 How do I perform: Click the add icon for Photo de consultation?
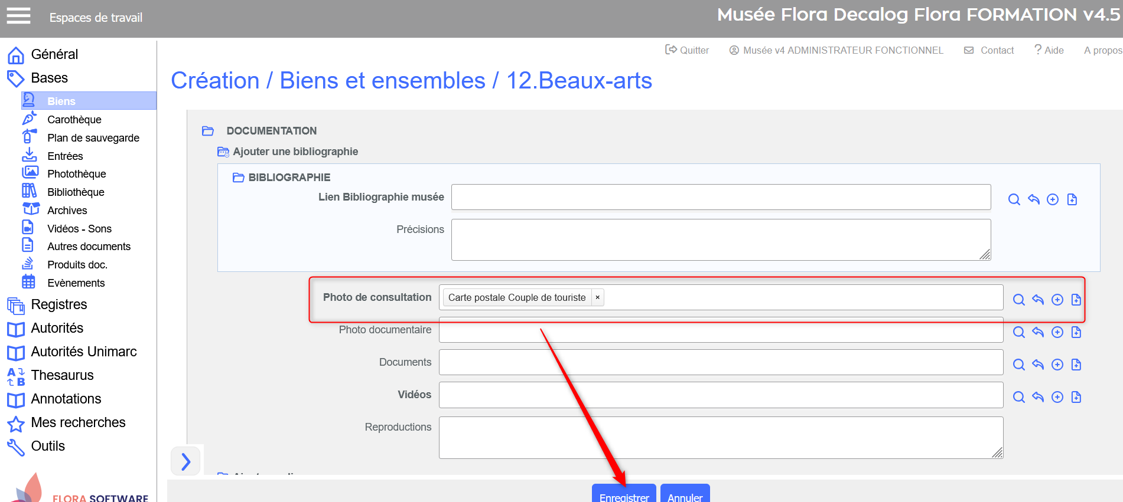point(1057,300)
